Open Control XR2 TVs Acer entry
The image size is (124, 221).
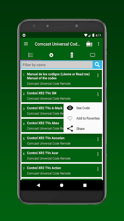point(61,155)
